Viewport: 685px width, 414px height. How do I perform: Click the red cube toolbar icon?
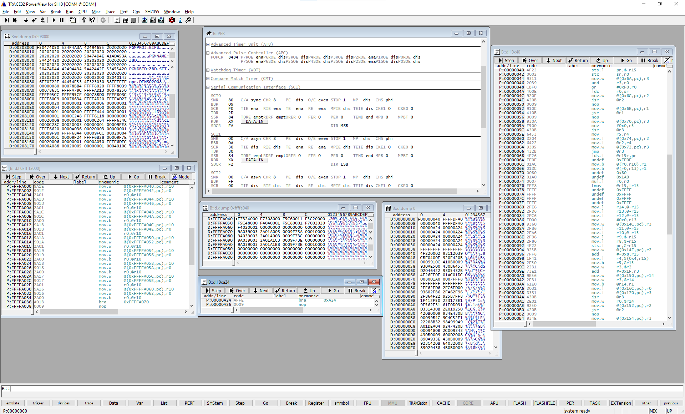[x=172, y=20]
